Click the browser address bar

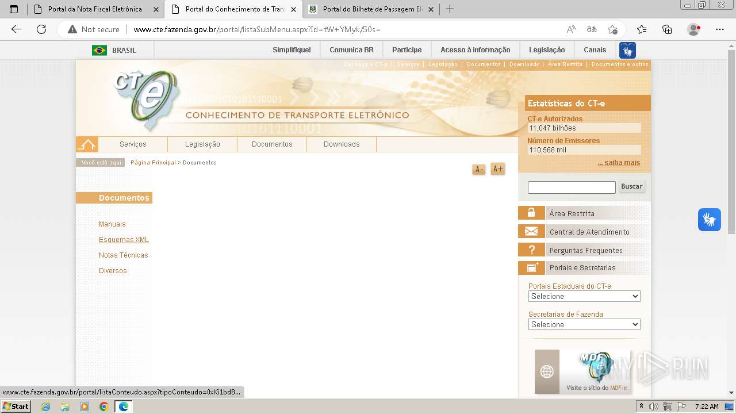tap(345, 29)
